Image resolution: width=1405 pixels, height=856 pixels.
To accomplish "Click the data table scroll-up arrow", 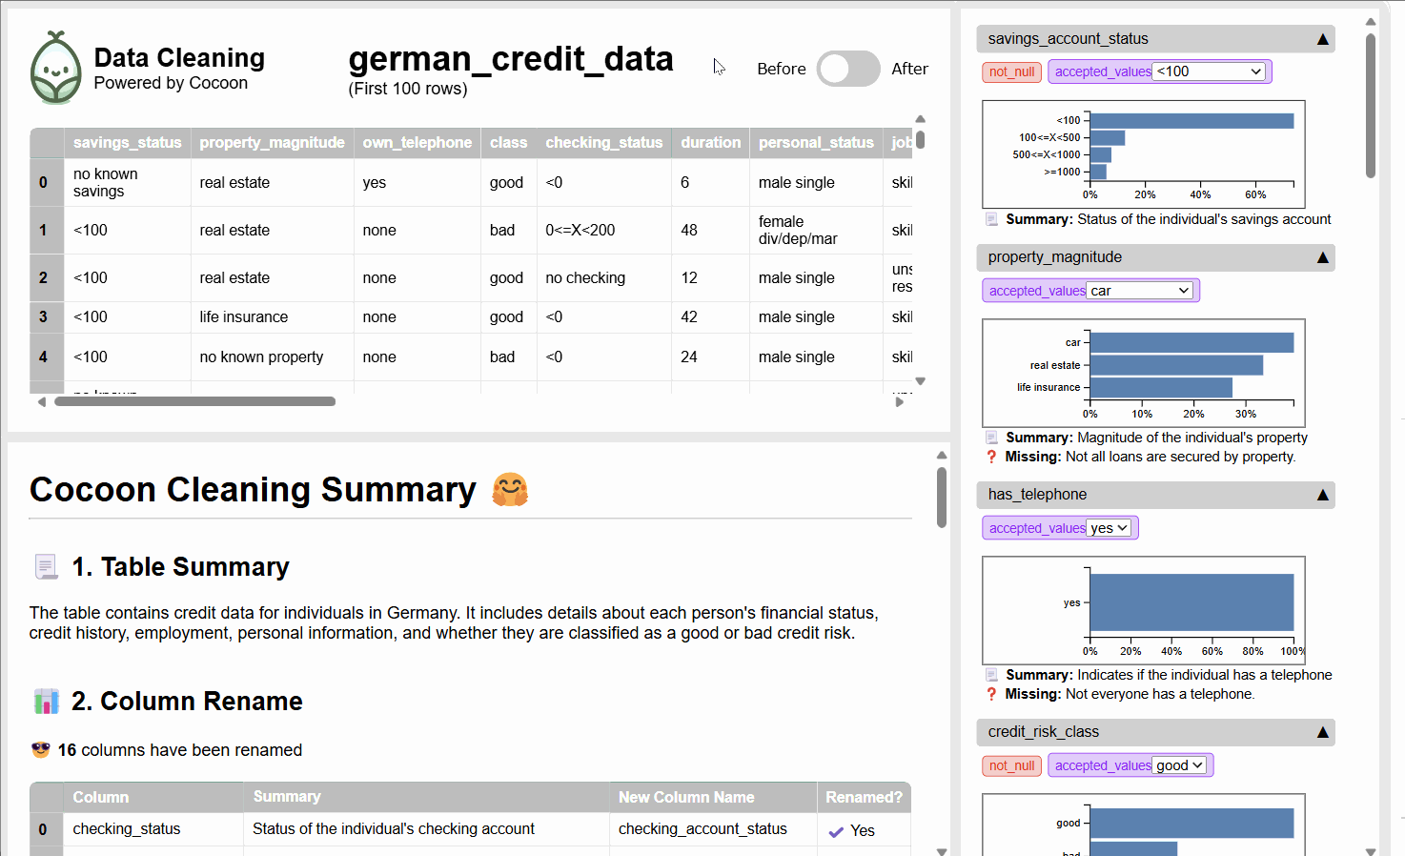I will pyautogui.click(x=920, y=119).
